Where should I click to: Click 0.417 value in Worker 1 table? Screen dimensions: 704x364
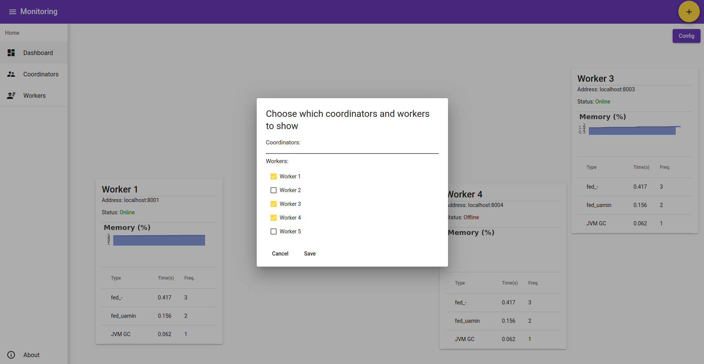(165, 298)
